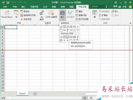Select the ActiveX List Box icon
Viewport: 133px width, 100px height.
click(x=71, y=37)
